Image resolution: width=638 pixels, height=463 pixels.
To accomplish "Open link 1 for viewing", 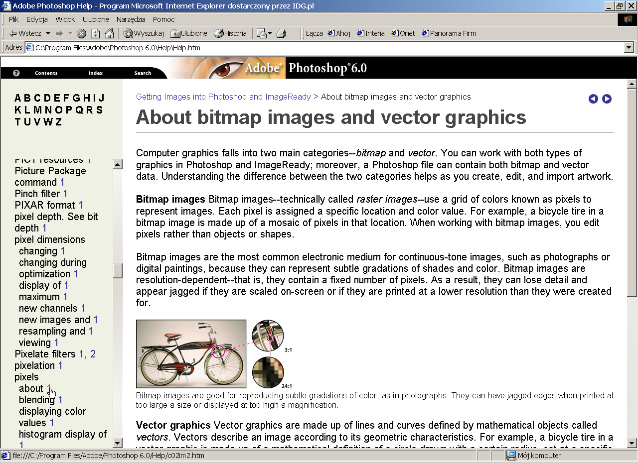I will coord(56,343).
